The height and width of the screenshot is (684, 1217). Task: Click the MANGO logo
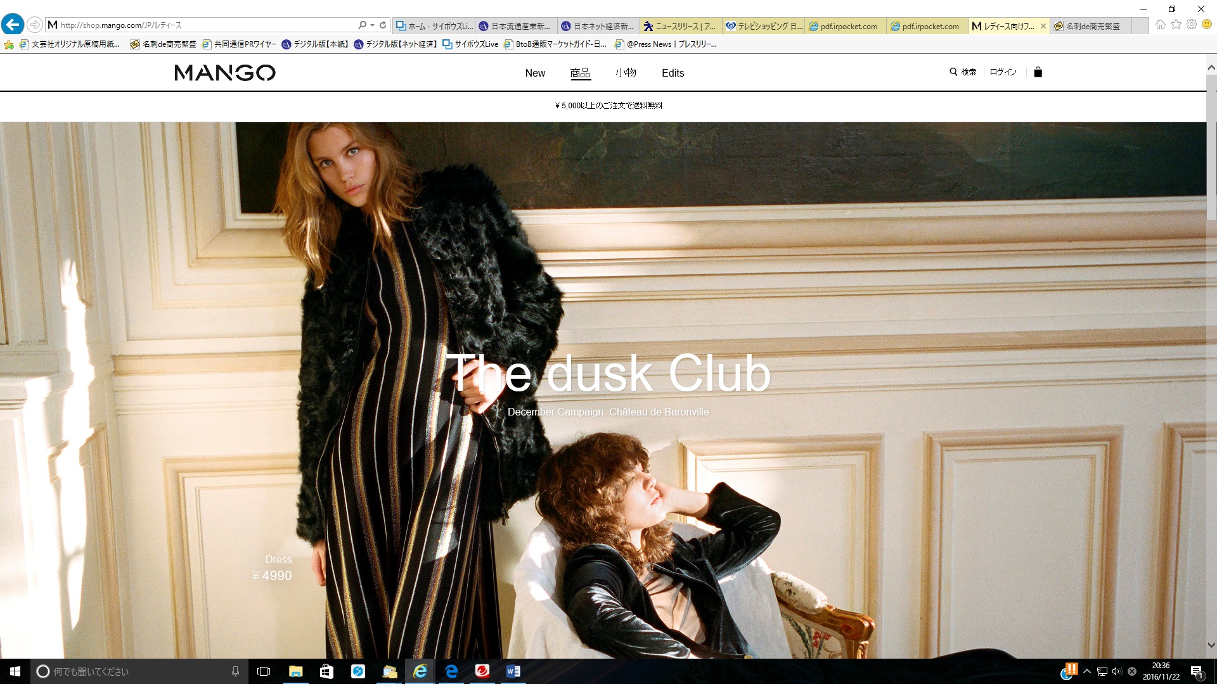point(225,73)
